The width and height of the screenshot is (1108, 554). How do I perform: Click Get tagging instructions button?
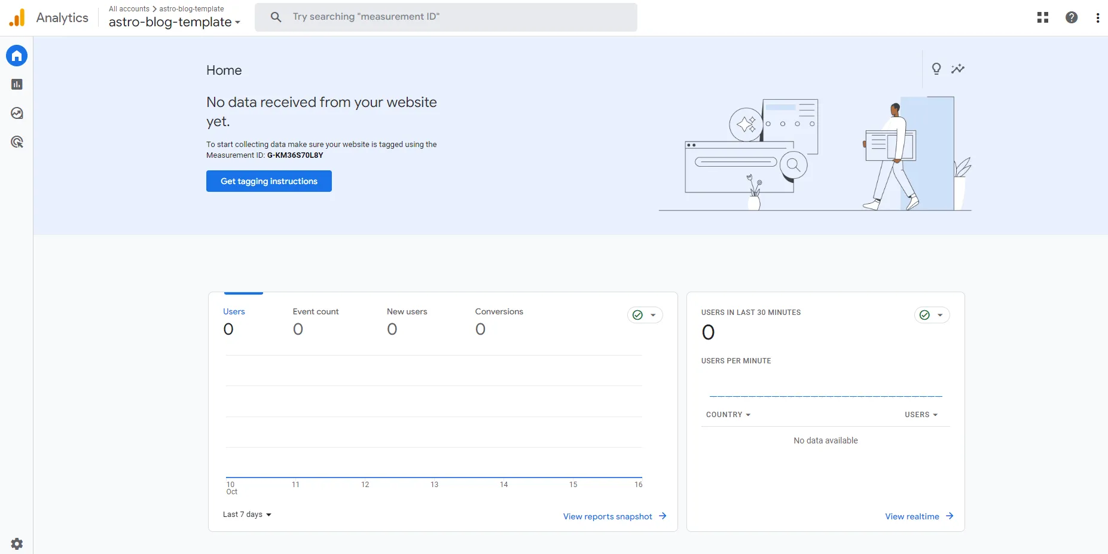tap(269, 181)
